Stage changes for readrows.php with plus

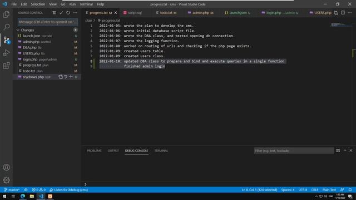coord(71,77)
